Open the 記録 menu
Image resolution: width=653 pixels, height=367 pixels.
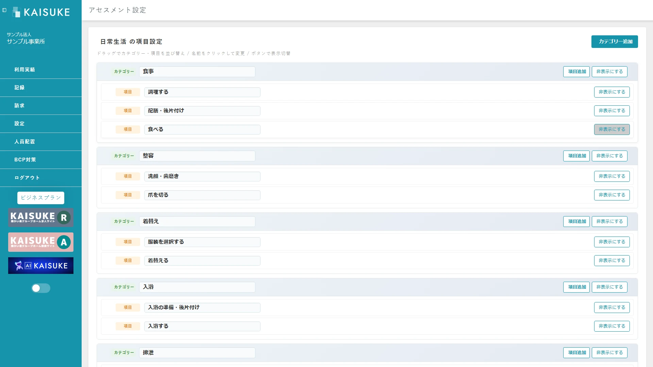[41, 88]
